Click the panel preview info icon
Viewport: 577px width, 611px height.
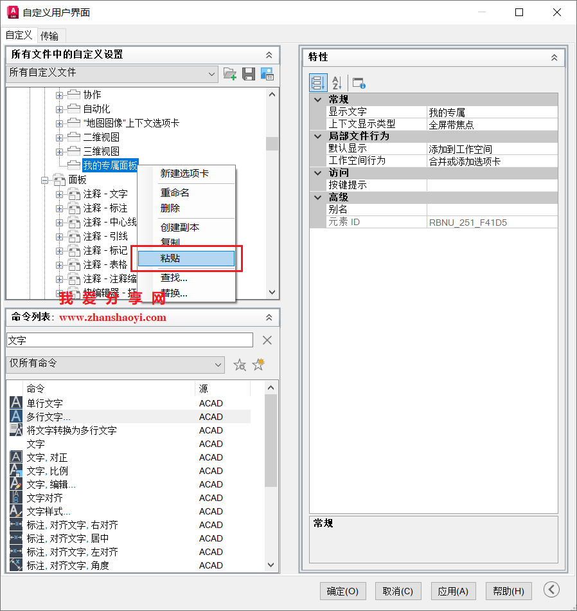pos(359,82)
